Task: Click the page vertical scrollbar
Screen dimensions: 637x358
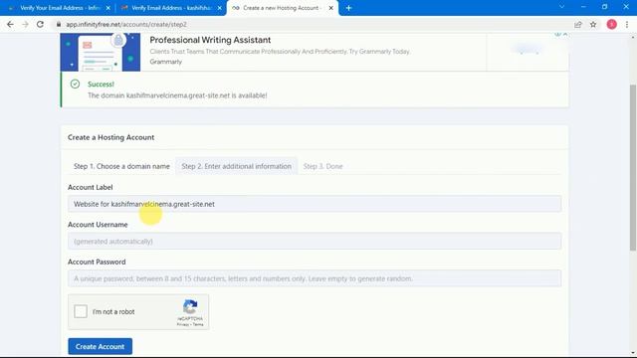Action: (x=633, y=168)
